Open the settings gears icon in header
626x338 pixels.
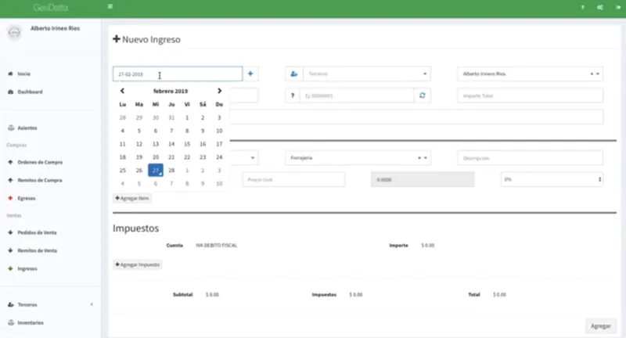600,7
